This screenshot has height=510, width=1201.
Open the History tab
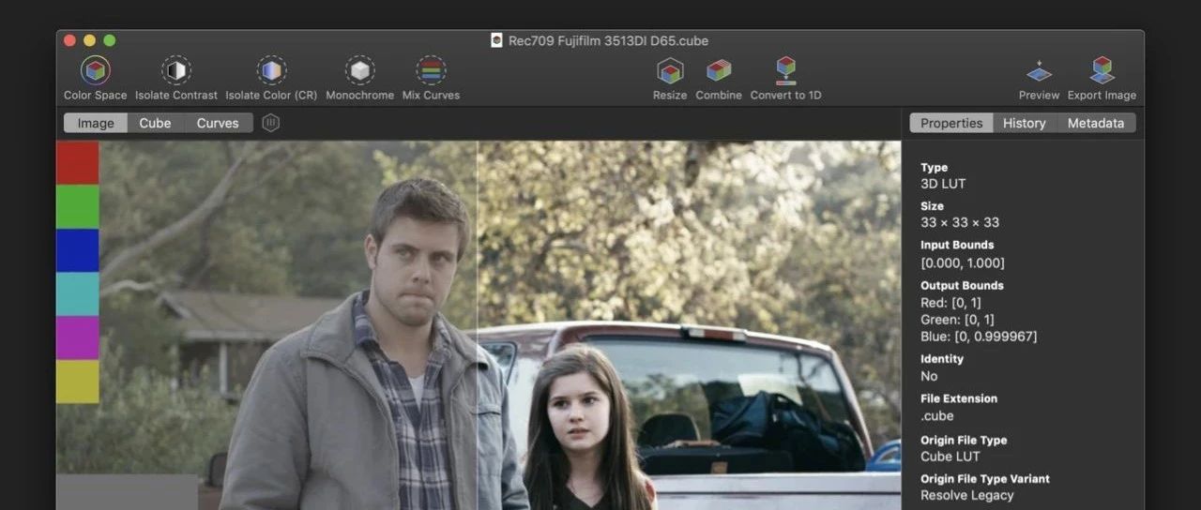pos(1025,123)
